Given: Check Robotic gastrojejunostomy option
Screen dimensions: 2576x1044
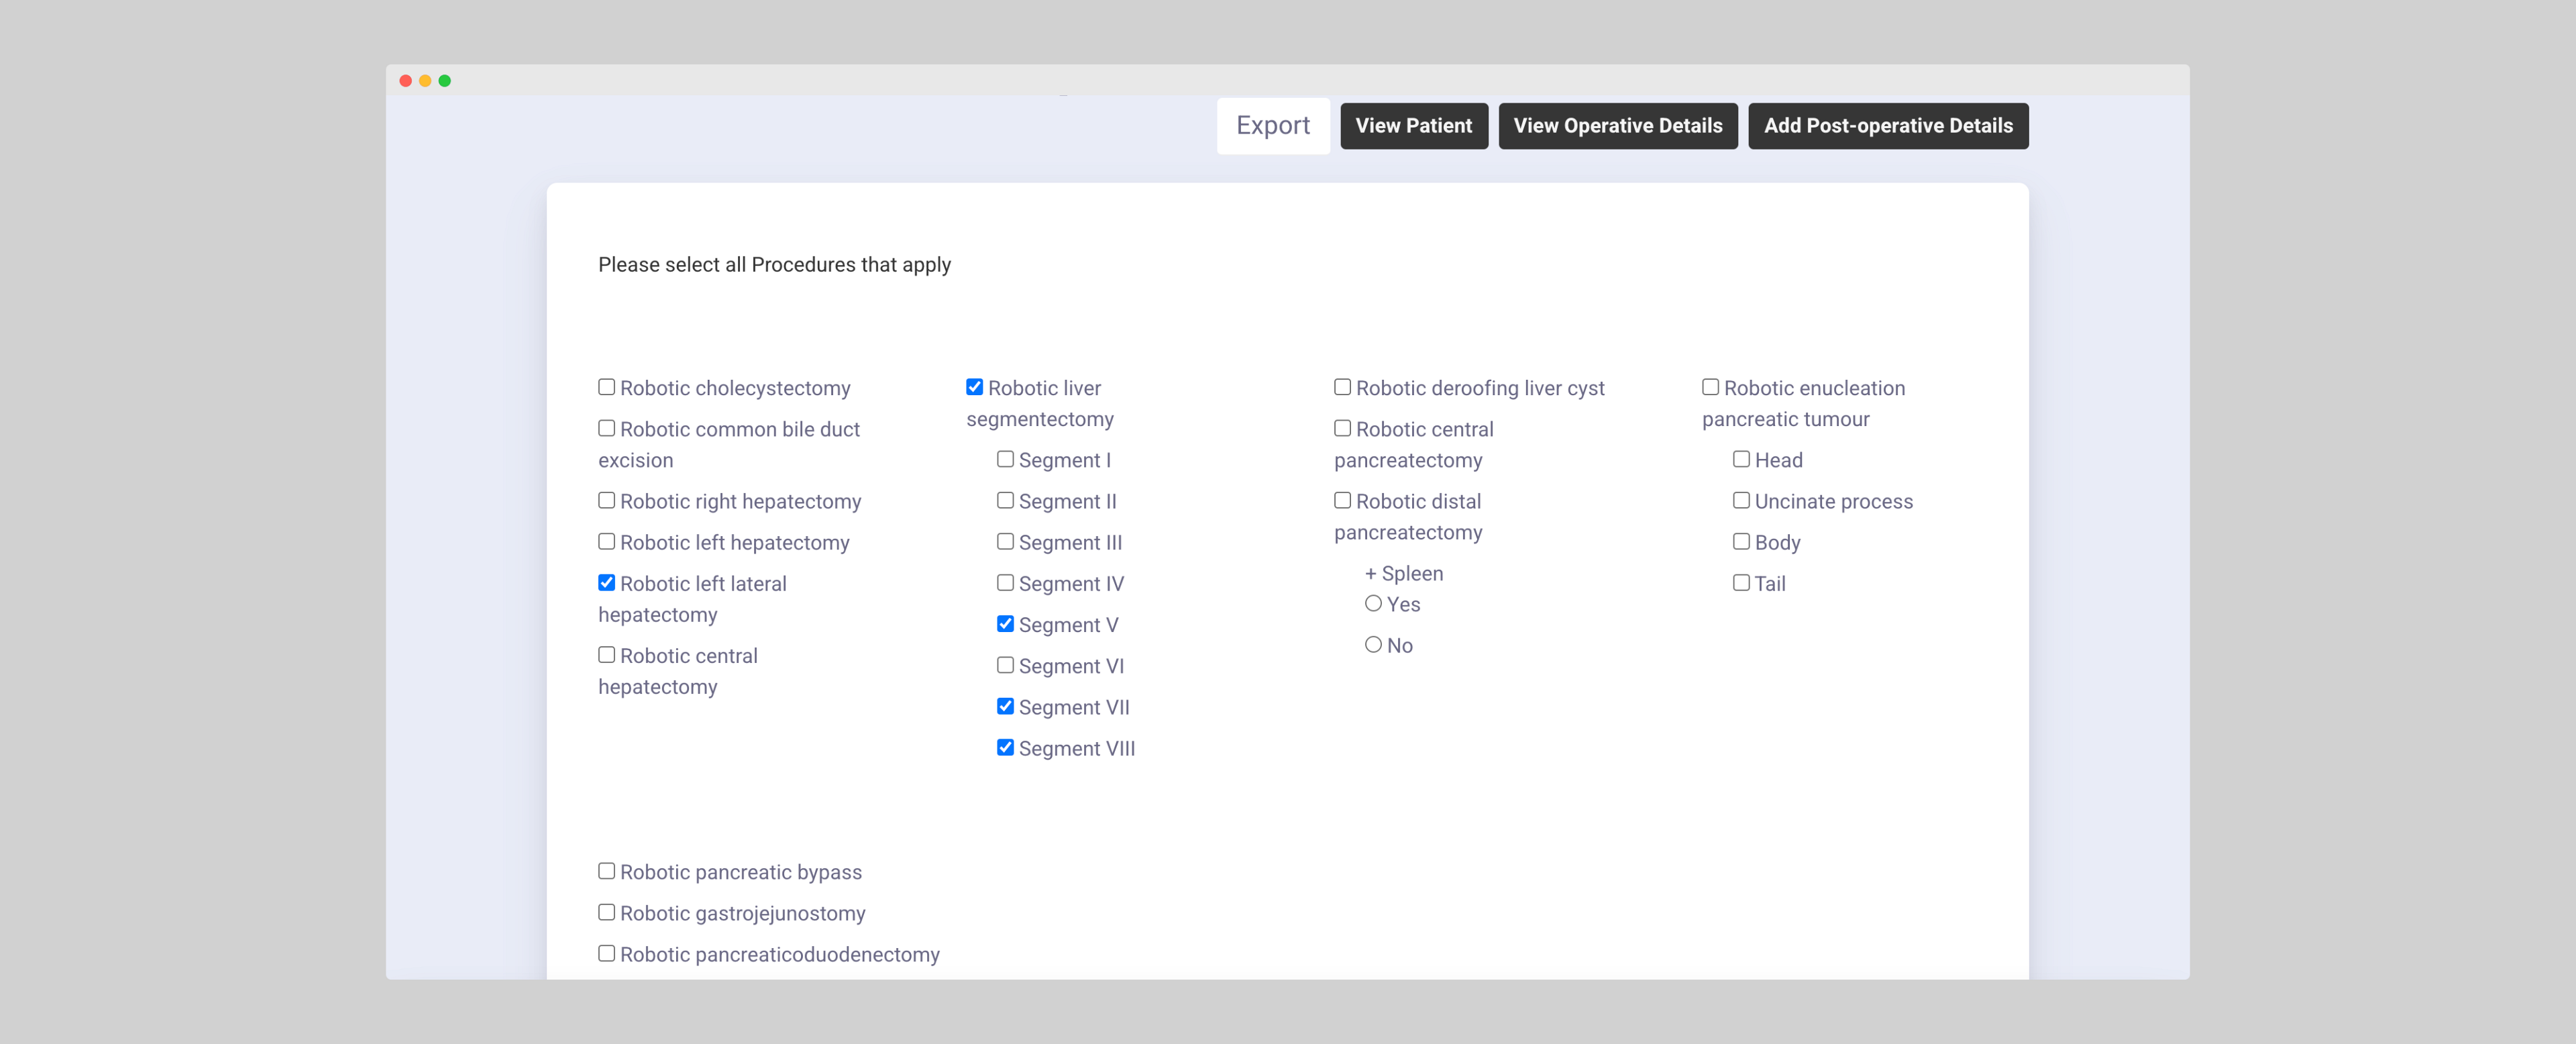Looking at the screenshot, I should pos(606,912).
